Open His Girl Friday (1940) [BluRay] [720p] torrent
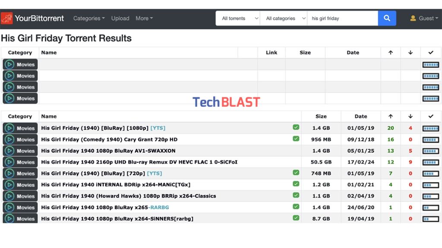 pyautogui.click(x=101, y=174)
